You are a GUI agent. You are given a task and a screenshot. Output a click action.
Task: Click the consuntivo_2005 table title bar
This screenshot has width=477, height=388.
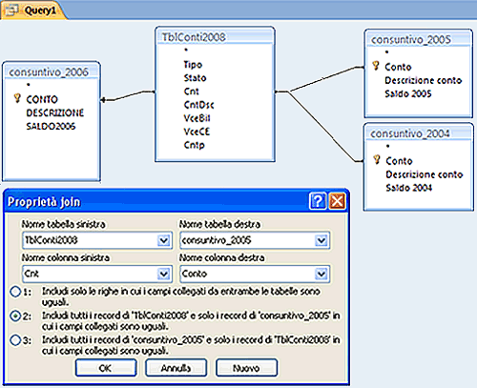point(418,39)
